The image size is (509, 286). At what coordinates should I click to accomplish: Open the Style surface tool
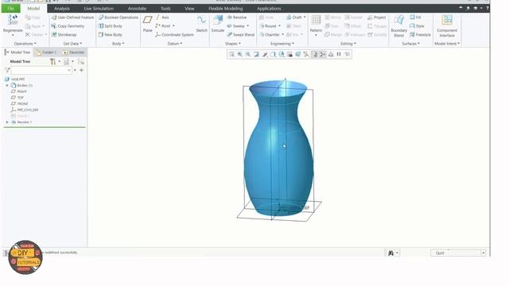(417, 26)
